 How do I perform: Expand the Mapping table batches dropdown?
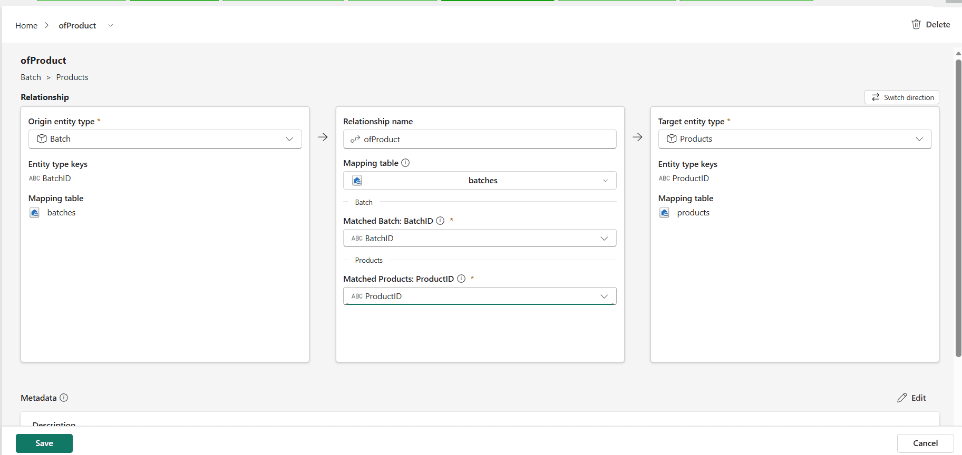click(x=480, y=181)
